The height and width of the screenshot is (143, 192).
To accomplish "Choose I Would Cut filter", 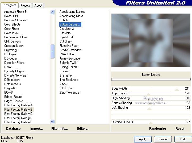I will point(67,54).
